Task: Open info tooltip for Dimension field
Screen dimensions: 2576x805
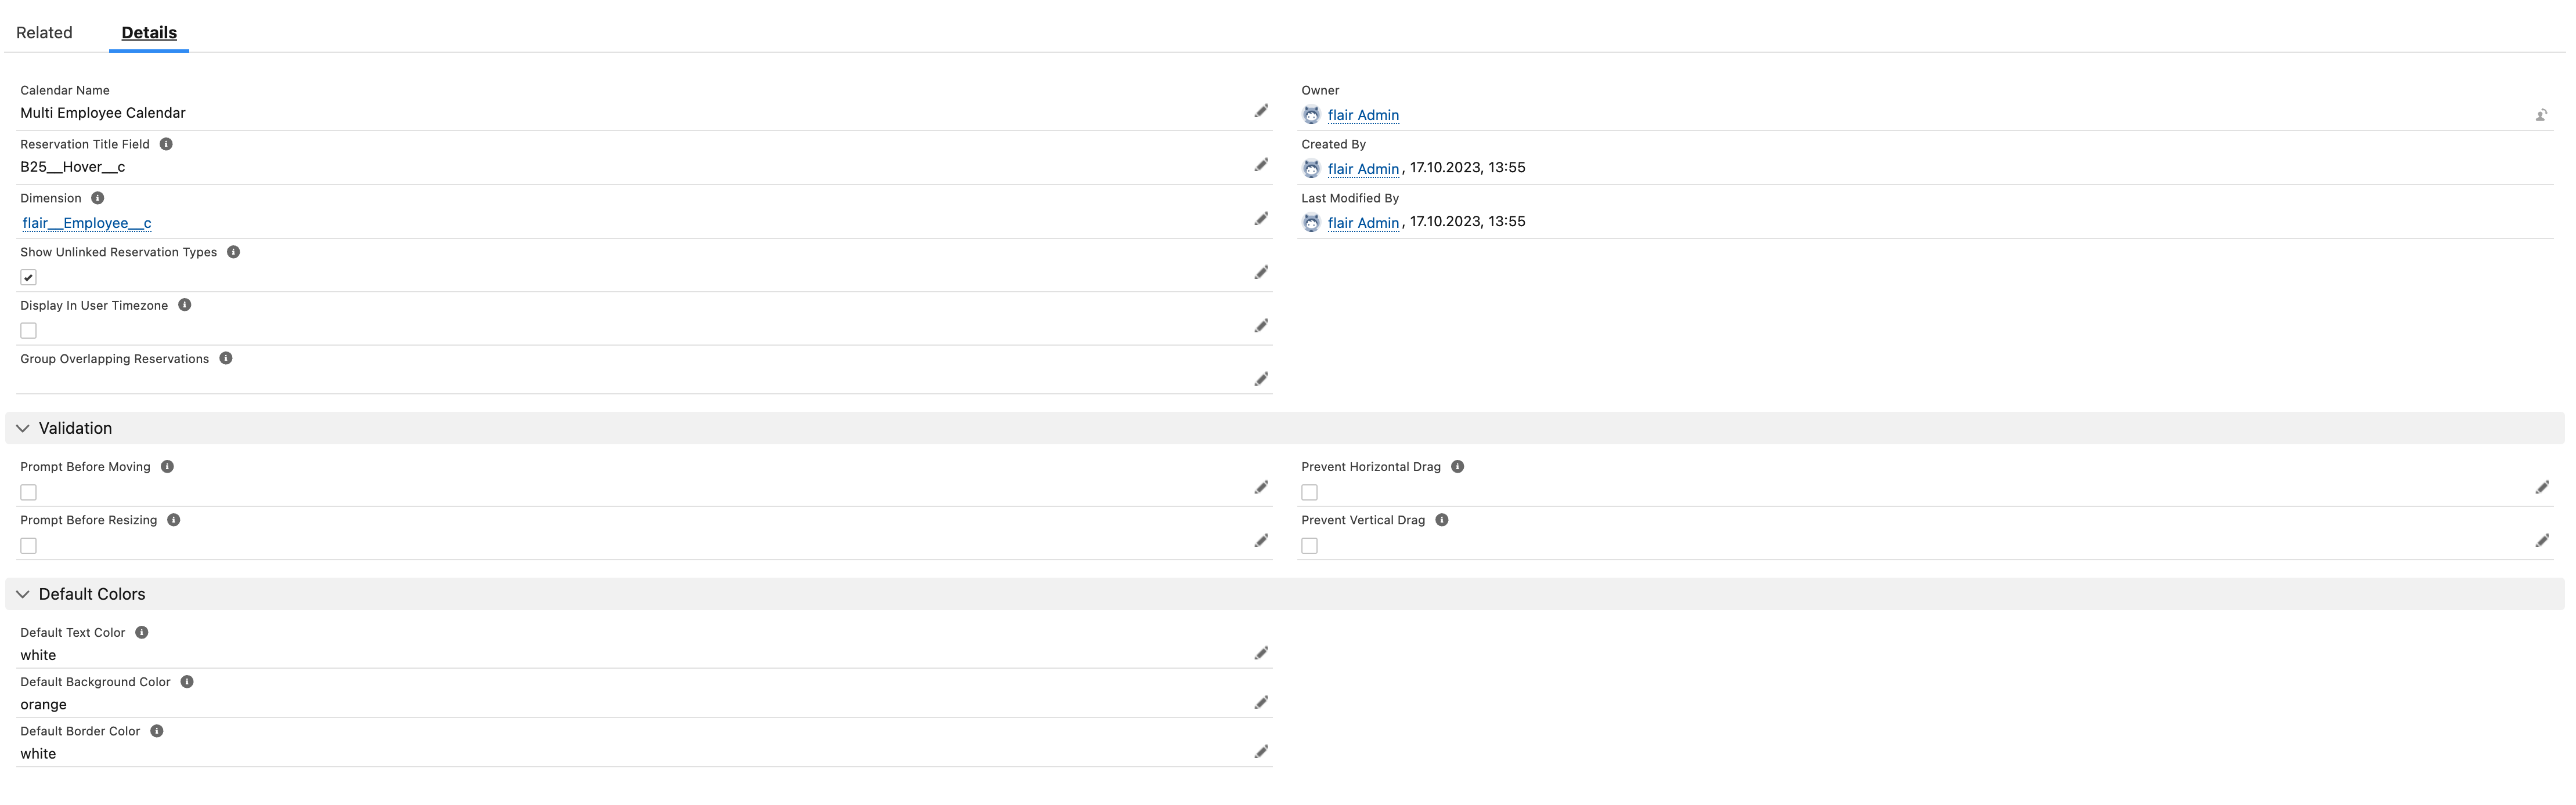Action: tap(98, 199)
